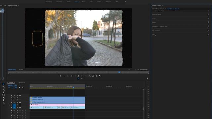Click the Go to Out button
Screen dimensions: 212x119
point(85,76)
